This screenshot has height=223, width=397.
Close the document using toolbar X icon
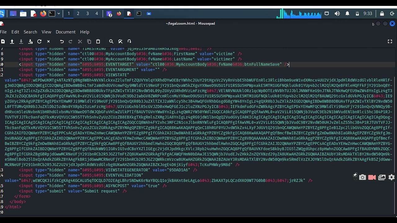coord(48,42)
